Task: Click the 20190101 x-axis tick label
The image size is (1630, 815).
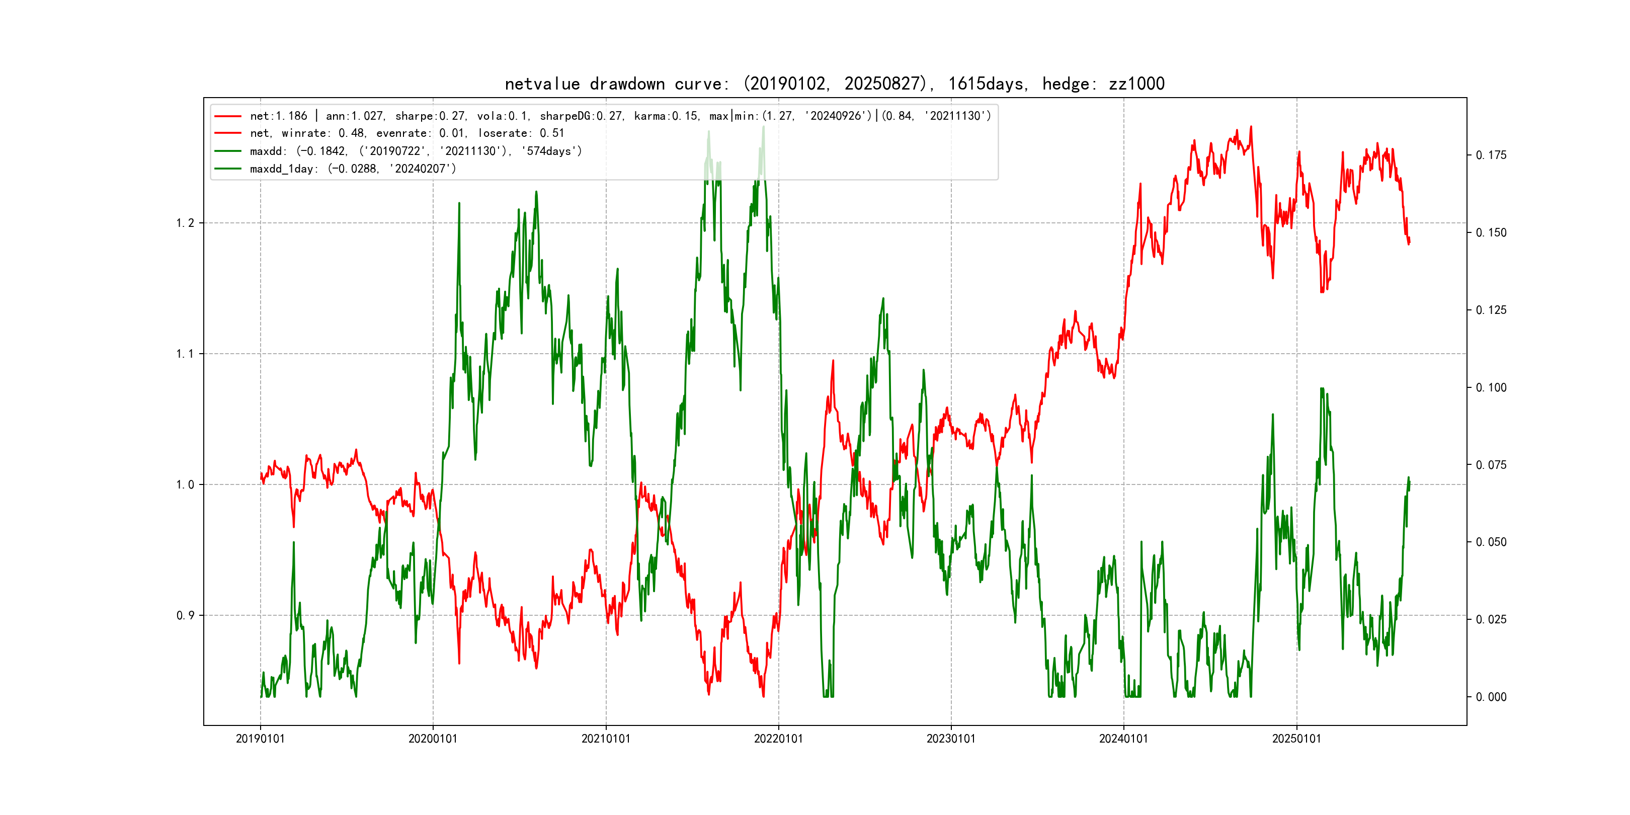Action: coord(260,739)
